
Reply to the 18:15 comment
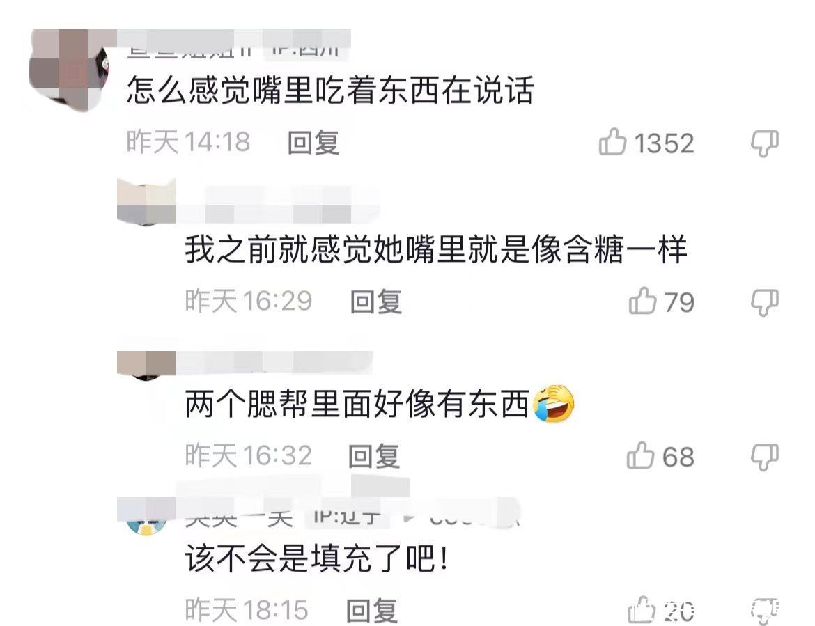pyautogui.click(x=372, y=611)
